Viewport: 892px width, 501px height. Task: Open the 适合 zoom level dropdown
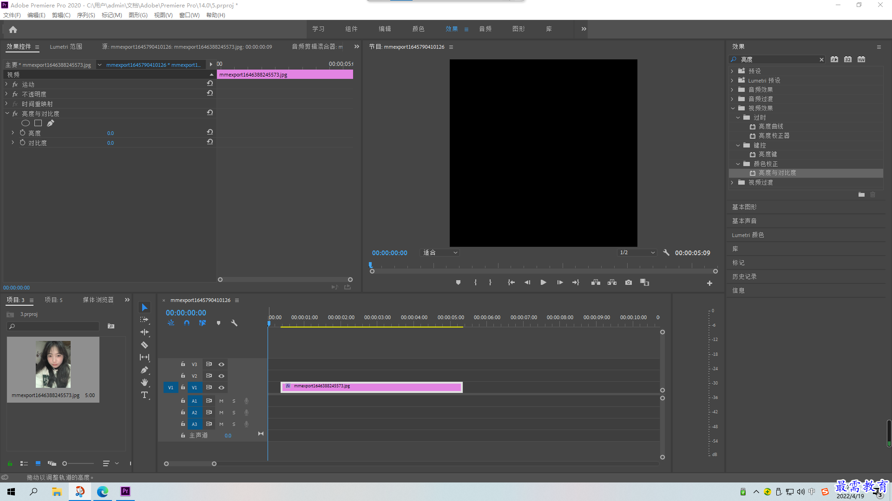(x=440, y=253)
